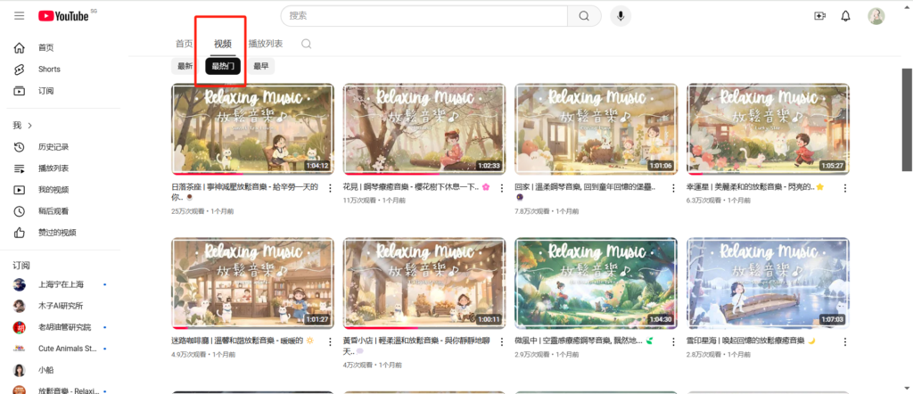Play the 微風中 video thumbnail
The width and height of the screenshot is (913, 394).
tap(596, 283)
